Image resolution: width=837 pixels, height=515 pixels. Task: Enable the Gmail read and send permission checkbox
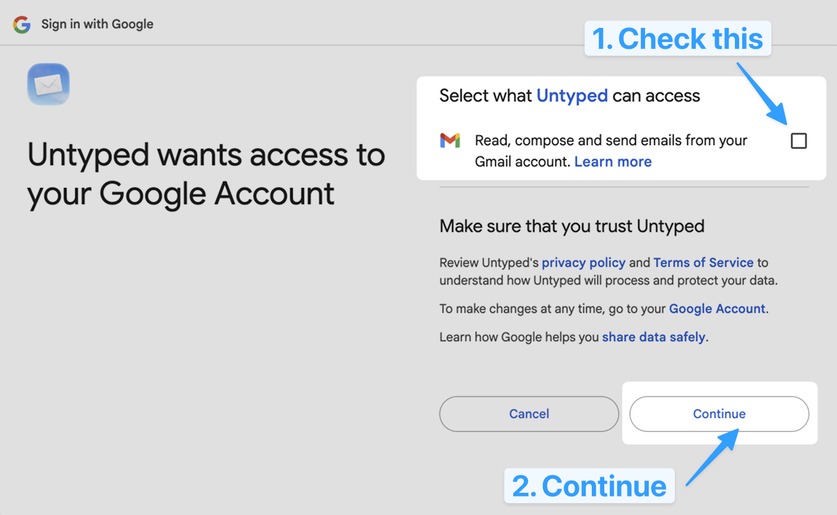(x=799, y=141)
